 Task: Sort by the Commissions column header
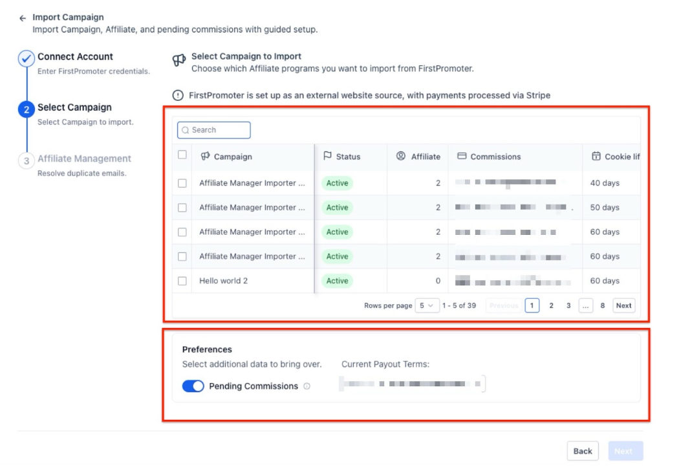pos(495,157)
